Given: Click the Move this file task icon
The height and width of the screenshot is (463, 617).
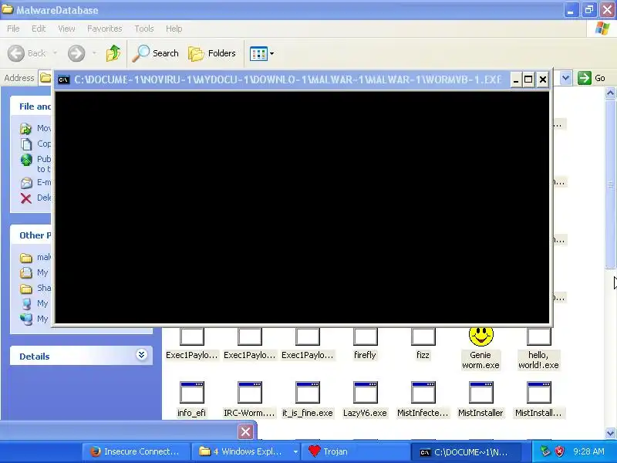Looking at the screenshot, I should click(26, 128).
